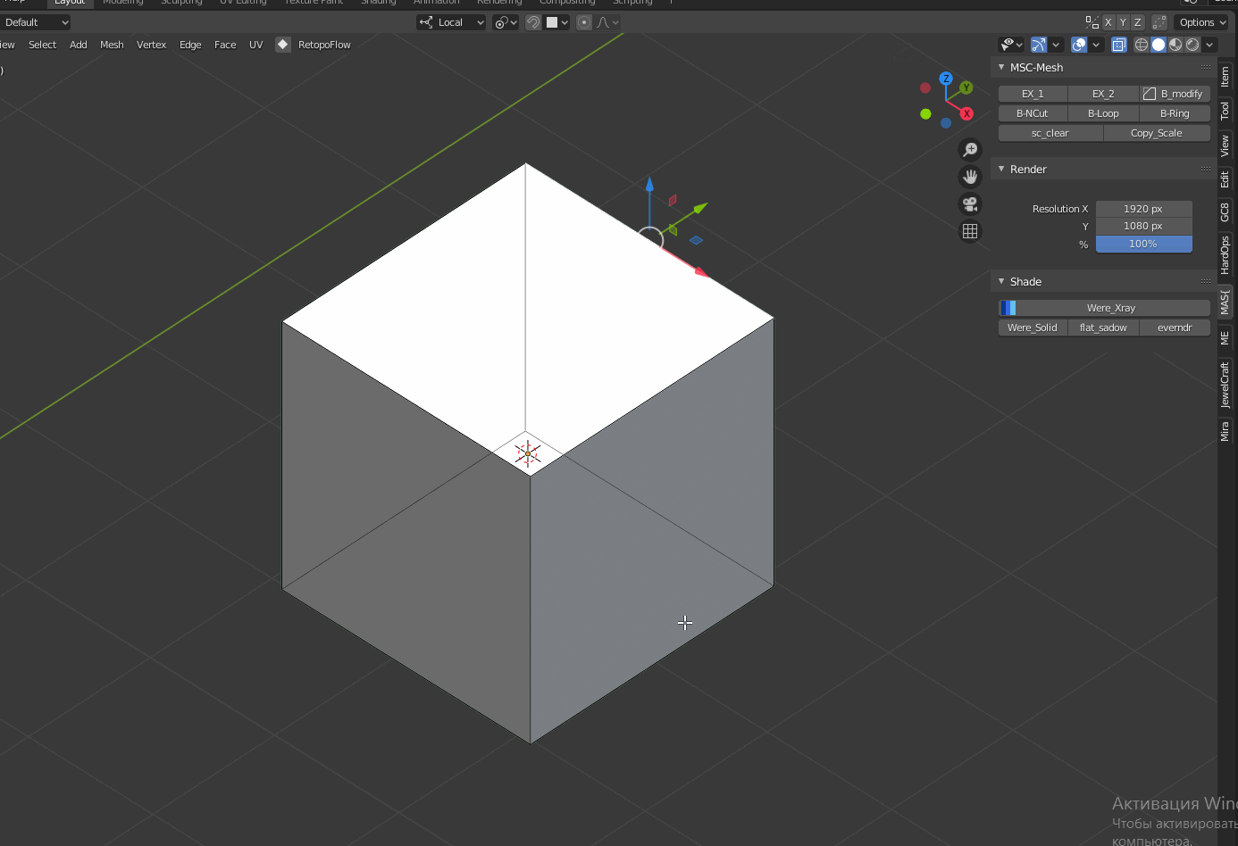Open the Select menu
Viewport: 1238px width, 846px height.
(x=42, y=45)
